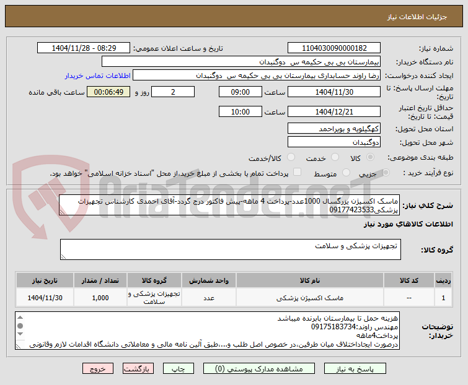Screen dimensions: 468x385
Task: Click the 'کد کالا' column header
Action: pyautogui.click(x=409, y=280)
